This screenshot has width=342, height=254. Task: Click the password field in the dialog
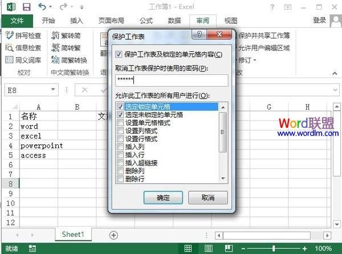(172, 80)
